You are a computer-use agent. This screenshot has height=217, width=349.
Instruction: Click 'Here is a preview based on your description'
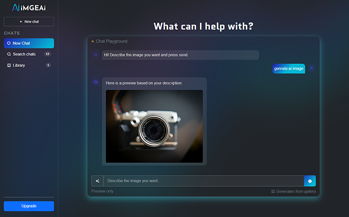click(144, 83)
